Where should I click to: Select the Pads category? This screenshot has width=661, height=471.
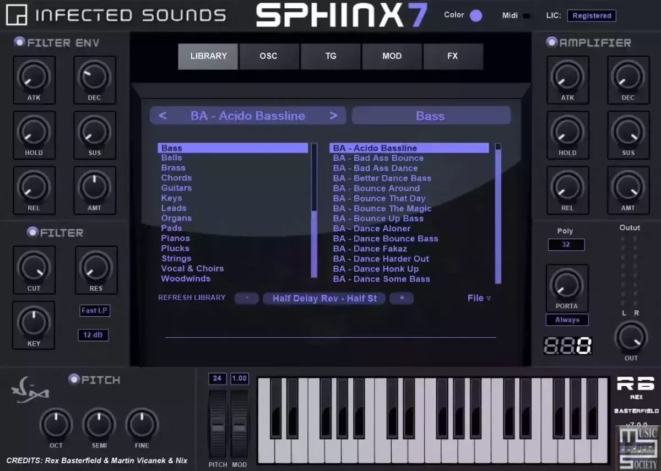tap(171, 228)
